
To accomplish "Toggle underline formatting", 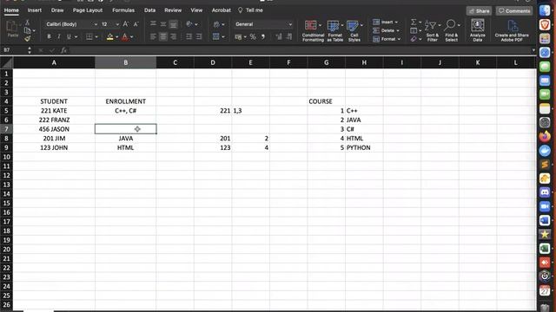I will (69, 36).
